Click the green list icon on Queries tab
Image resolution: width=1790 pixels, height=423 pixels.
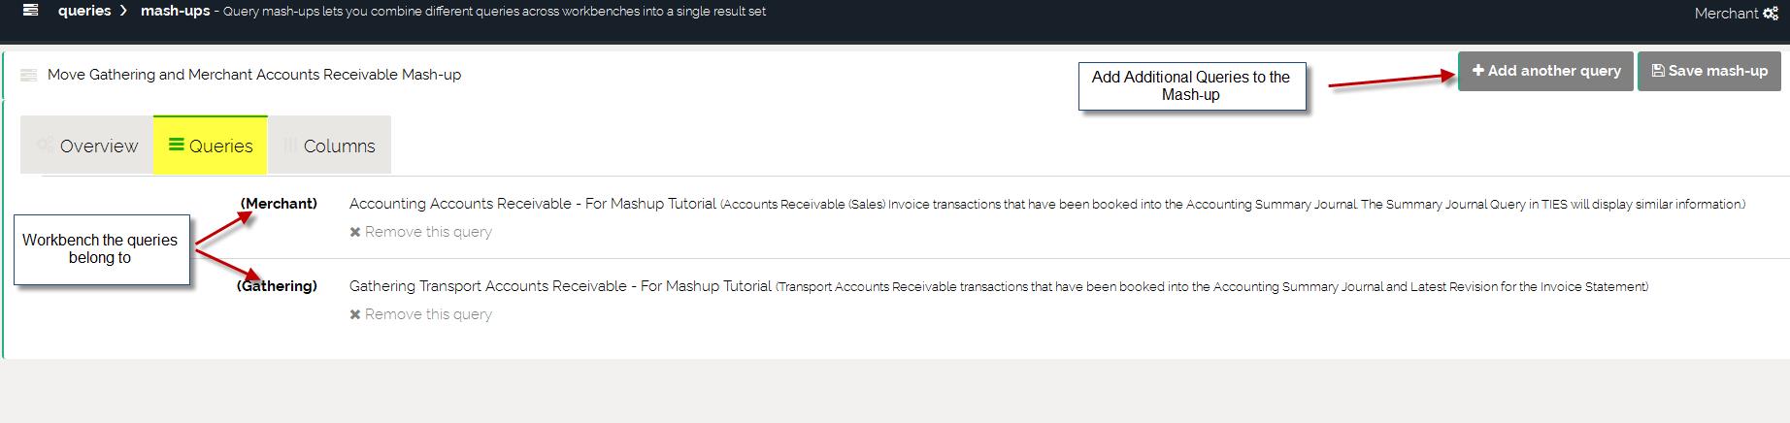(x=177, y=145)
